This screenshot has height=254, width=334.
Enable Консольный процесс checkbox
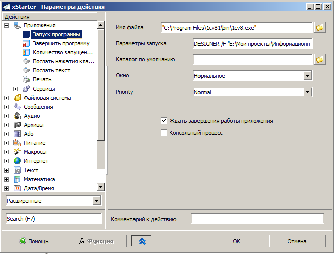coord(164,133)
